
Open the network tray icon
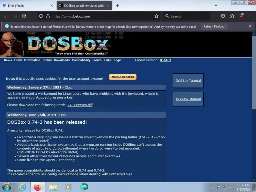tap(225, 187)
